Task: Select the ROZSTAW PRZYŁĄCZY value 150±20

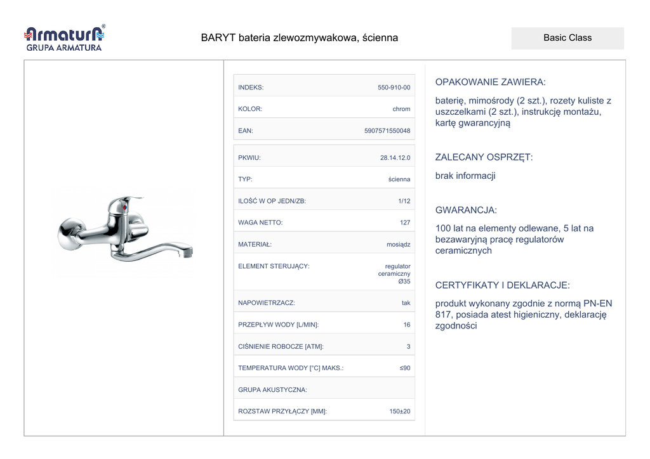Action: pyautogui.click(x=399, y=411)
